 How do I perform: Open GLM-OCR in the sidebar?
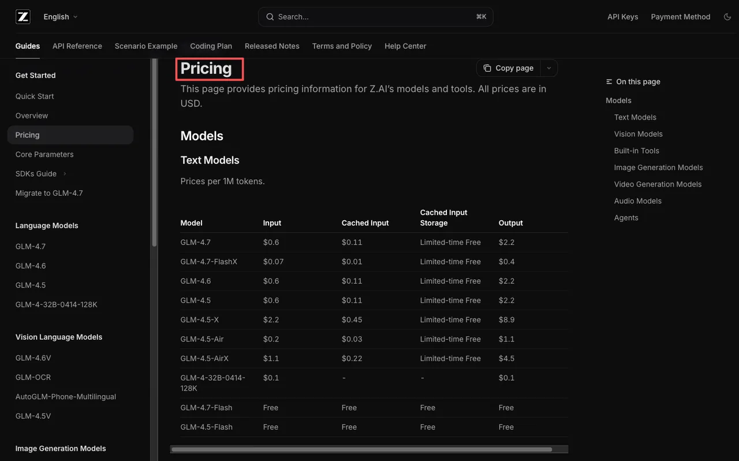click(x=33, y=377)
